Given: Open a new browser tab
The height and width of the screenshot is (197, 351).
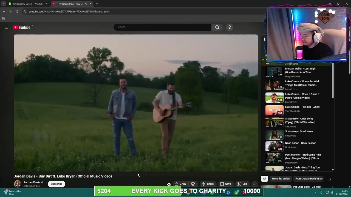Looking at the screenshot, I should point(97,4).
